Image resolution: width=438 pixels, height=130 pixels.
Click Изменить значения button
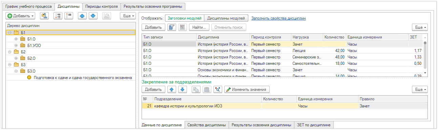(247, 89)
